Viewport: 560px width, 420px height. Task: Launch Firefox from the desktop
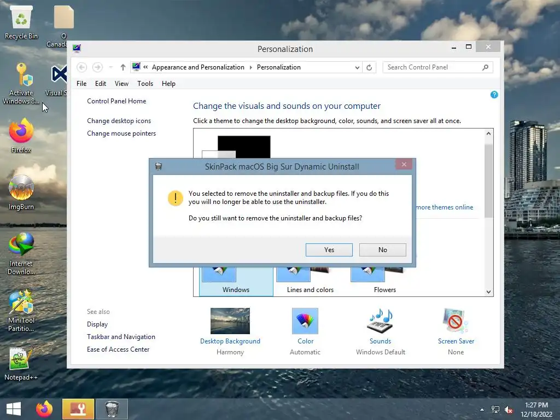[x=21, y=136]
